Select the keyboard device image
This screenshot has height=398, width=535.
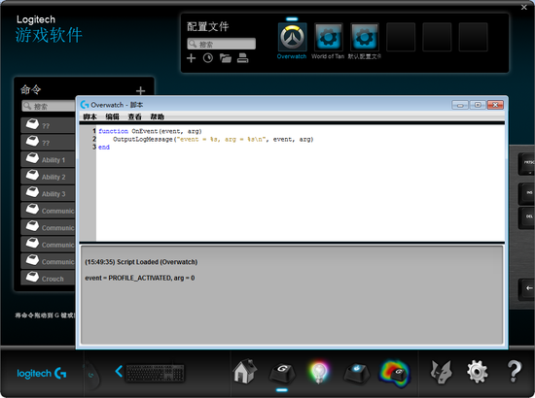[x=156, y=373]
